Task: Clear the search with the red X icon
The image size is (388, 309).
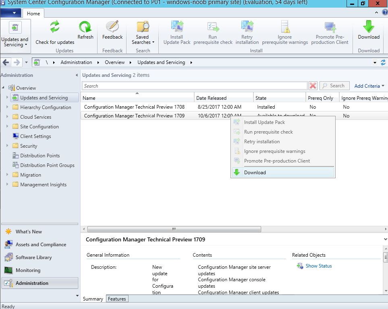Action: tap(313, 86)
